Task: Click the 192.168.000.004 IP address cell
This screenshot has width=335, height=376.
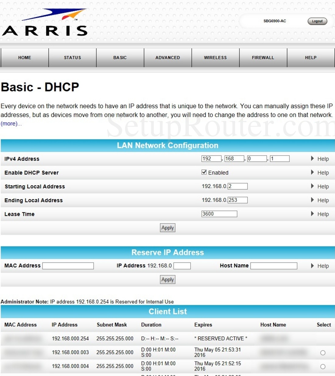Action: click(x=70, y=366)
